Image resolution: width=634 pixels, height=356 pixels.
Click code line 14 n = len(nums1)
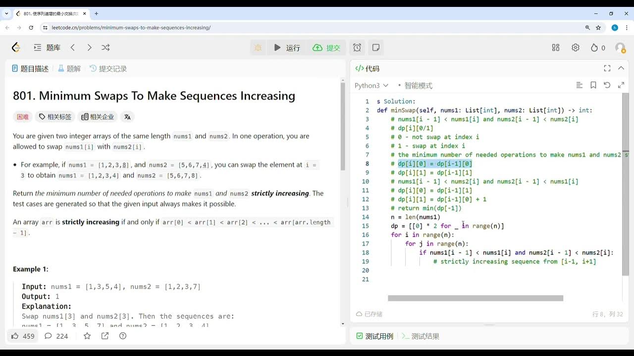(x=416, y=217)
